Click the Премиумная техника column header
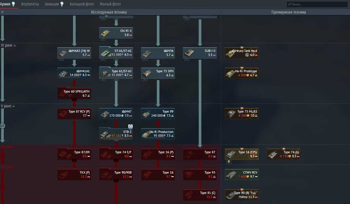350x204 pixels. 288,12
